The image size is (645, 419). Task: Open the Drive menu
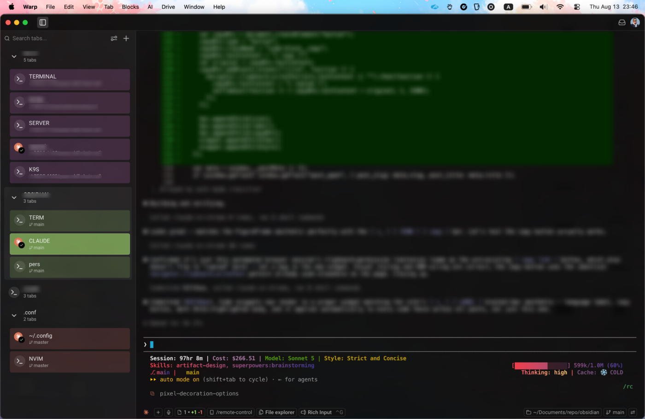pyautogui.click(x=168, y=7)
